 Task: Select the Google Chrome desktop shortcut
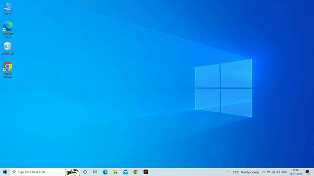point(8,69)
